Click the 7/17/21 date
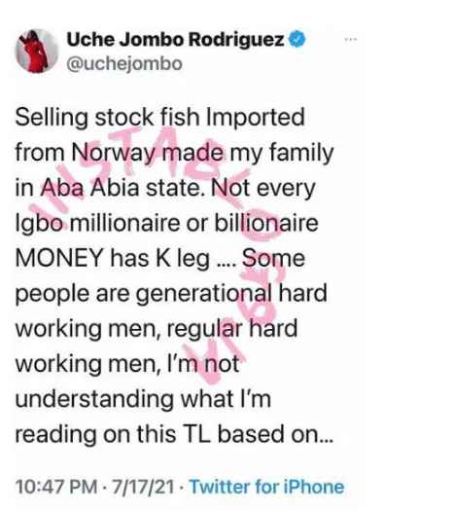 143,487
